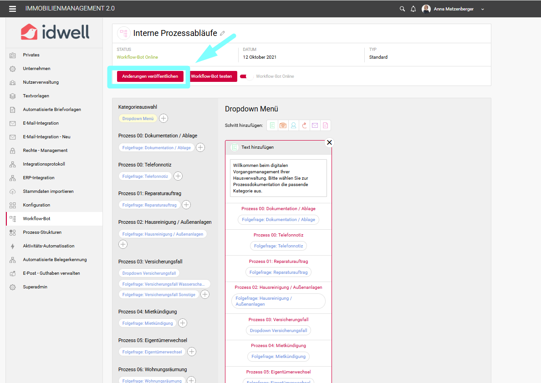Add step after Folgefrage: Telefonnotiz in left list

[x=178, y=176]
